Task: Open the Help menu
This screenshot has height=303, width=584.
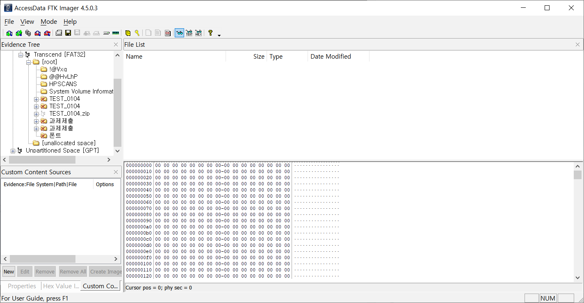Action: coord(70,22)
